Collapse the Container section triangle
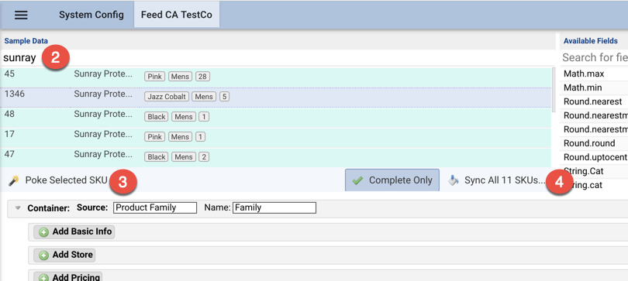Image resolution: width=628 pixels, height=281 pixels. pyautogui.click(x=18, y=208)
